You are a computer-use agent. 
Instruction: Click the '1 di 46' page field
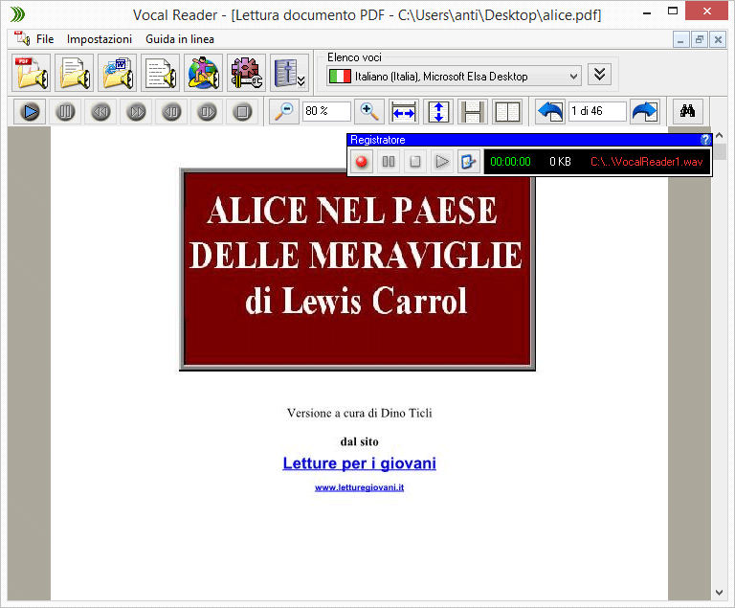pyautogui.click(x=597, y=111)
